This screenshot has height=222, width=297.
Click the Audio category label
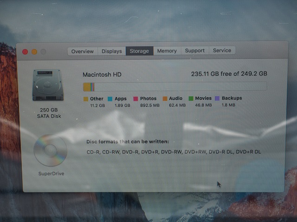[175, 99]
